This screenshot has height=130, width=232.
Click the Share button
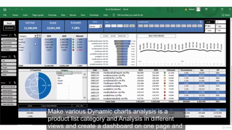225,15
